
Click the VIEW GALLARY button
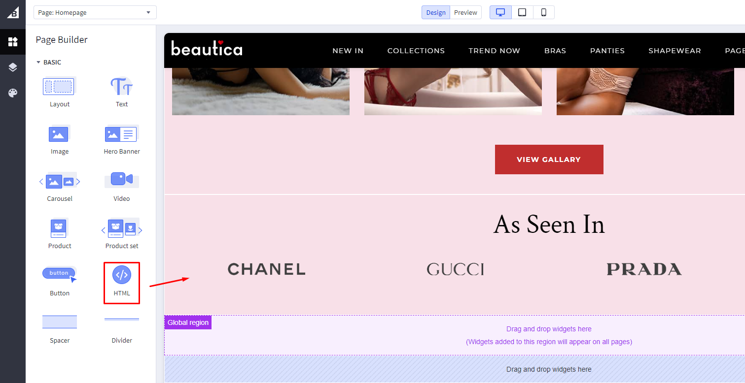[549, 160]
